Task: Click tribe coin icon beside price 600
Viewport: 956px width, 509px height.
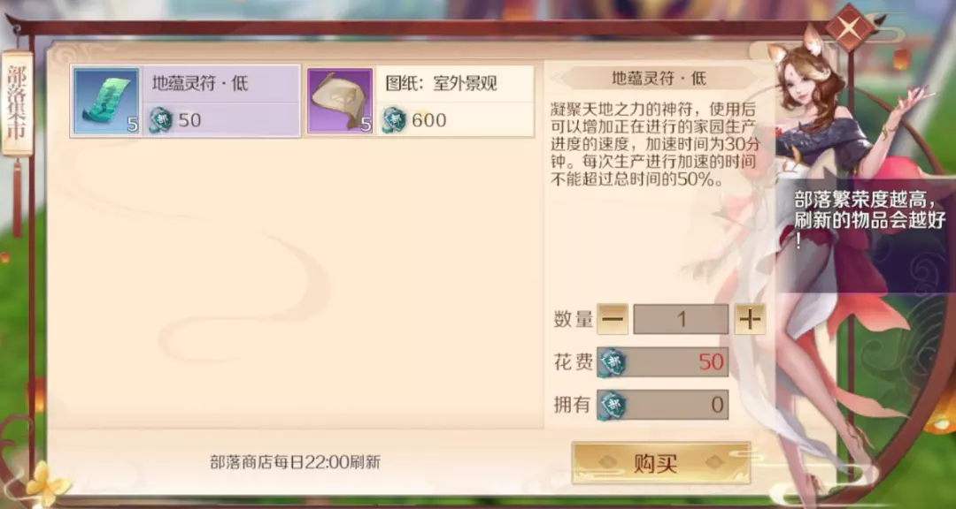Action: pyautogui.click(x=395, y=120)
